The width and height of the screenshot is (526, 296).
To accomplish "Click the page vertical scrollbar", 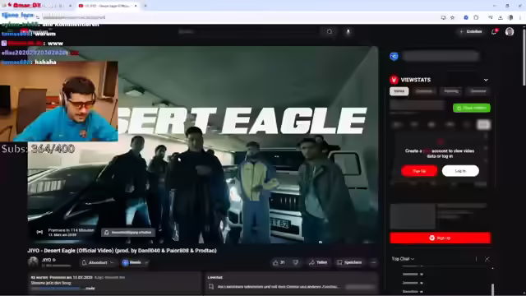I will 524,57.
